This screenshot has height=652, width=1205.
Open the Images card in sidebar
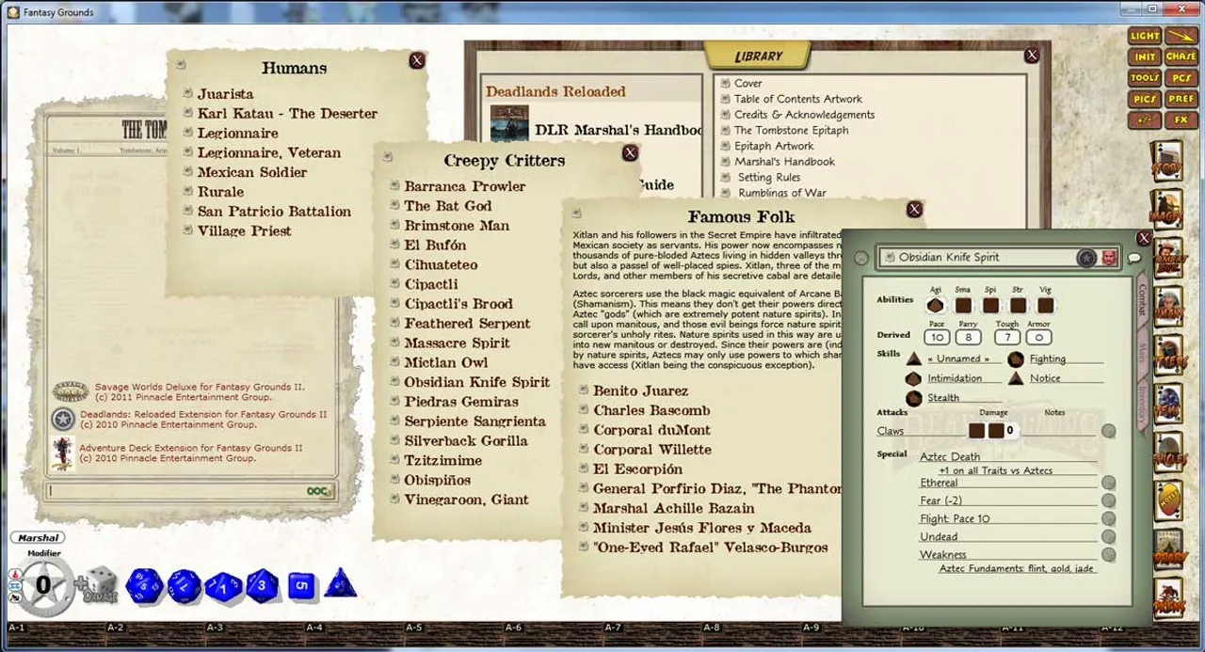tap(1168, 212)
